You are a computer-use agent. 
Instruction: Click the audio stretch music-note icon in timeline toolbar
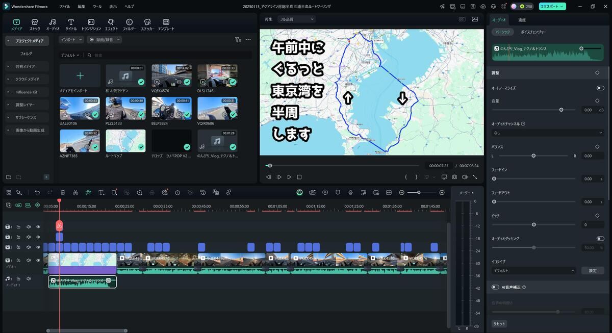click(88, 192)
